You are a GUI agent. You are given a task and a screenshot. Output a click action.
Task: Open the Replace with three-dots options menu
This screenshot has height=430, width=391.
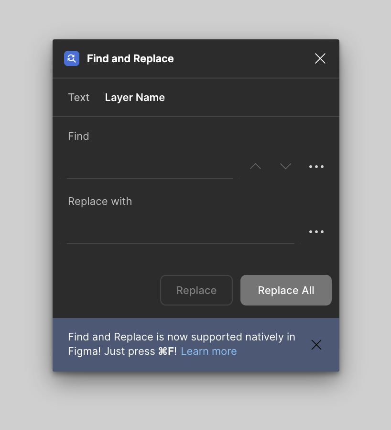click(x=316, y=232)
